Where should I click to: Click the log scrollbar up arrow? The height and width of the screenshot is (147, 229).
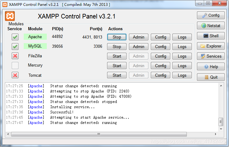(x=221, y=86)
